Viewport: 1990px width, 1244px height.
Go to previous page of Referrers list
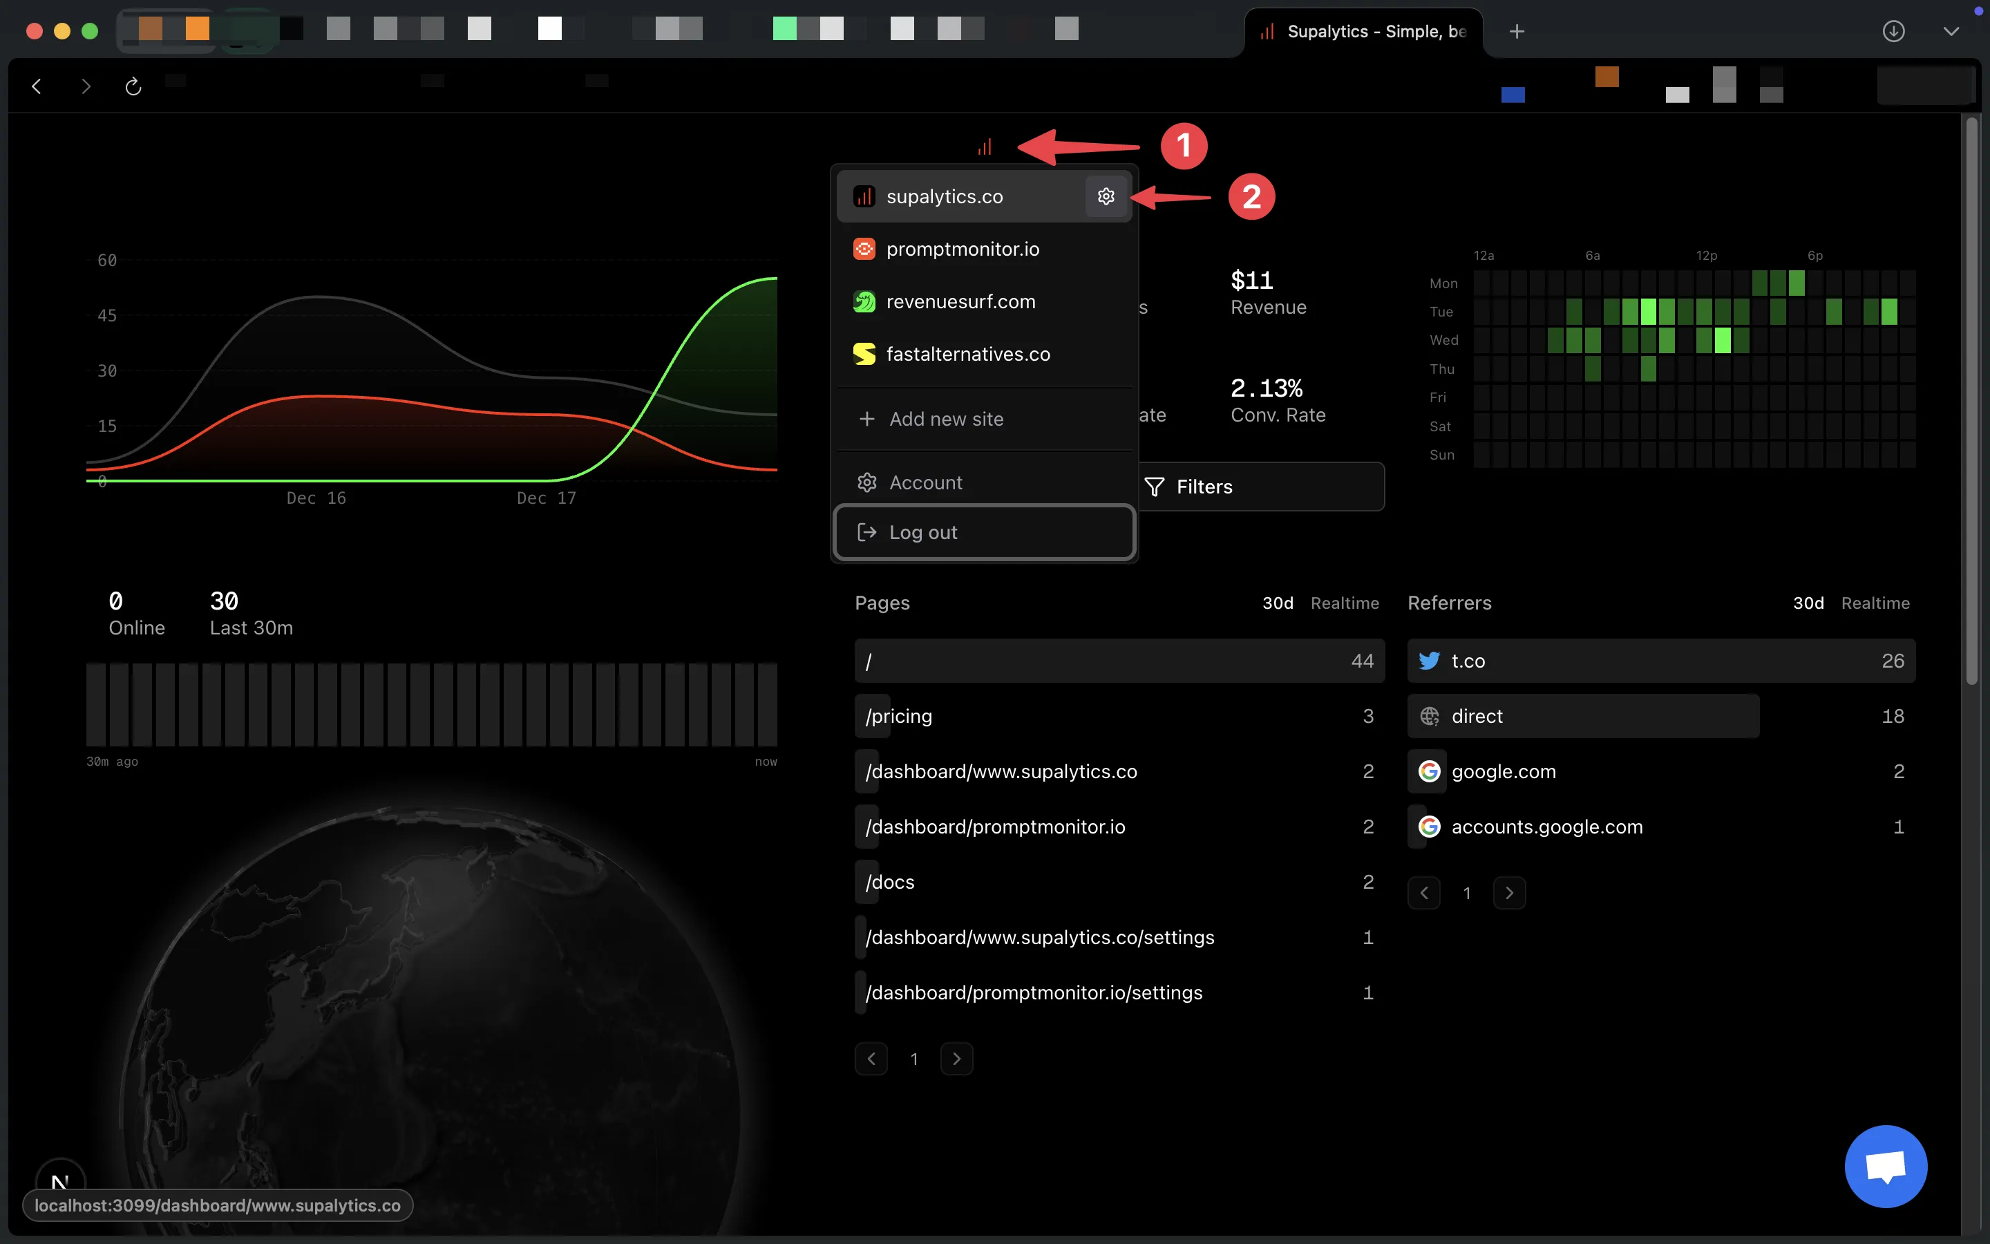pyautogui.click(x=1423, y=893)
